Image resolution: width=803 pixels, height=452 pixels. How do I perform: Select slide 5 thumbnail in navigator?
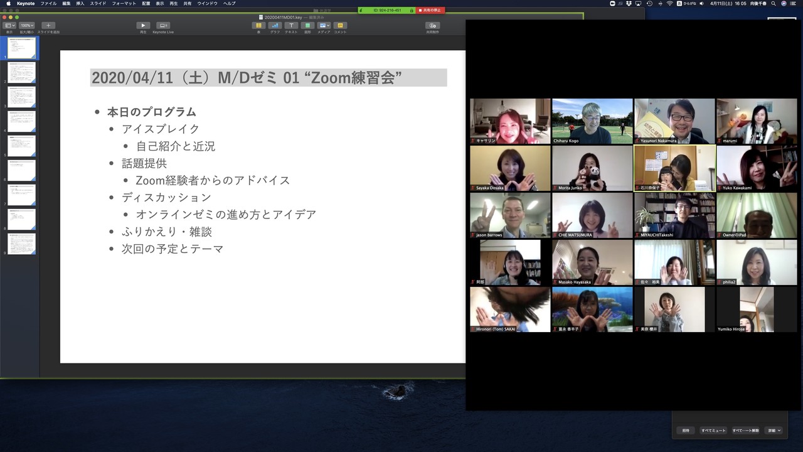coord(21,146)
